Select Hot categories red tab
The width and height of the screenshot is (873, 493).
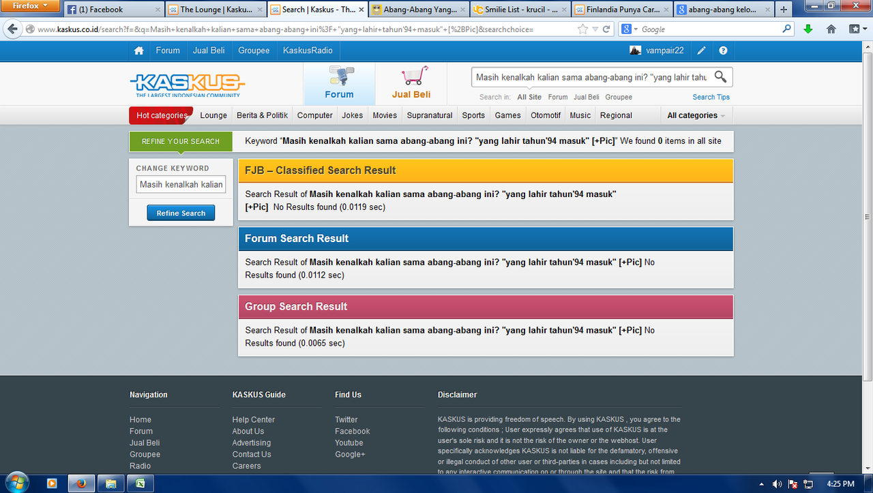point(162,115)
